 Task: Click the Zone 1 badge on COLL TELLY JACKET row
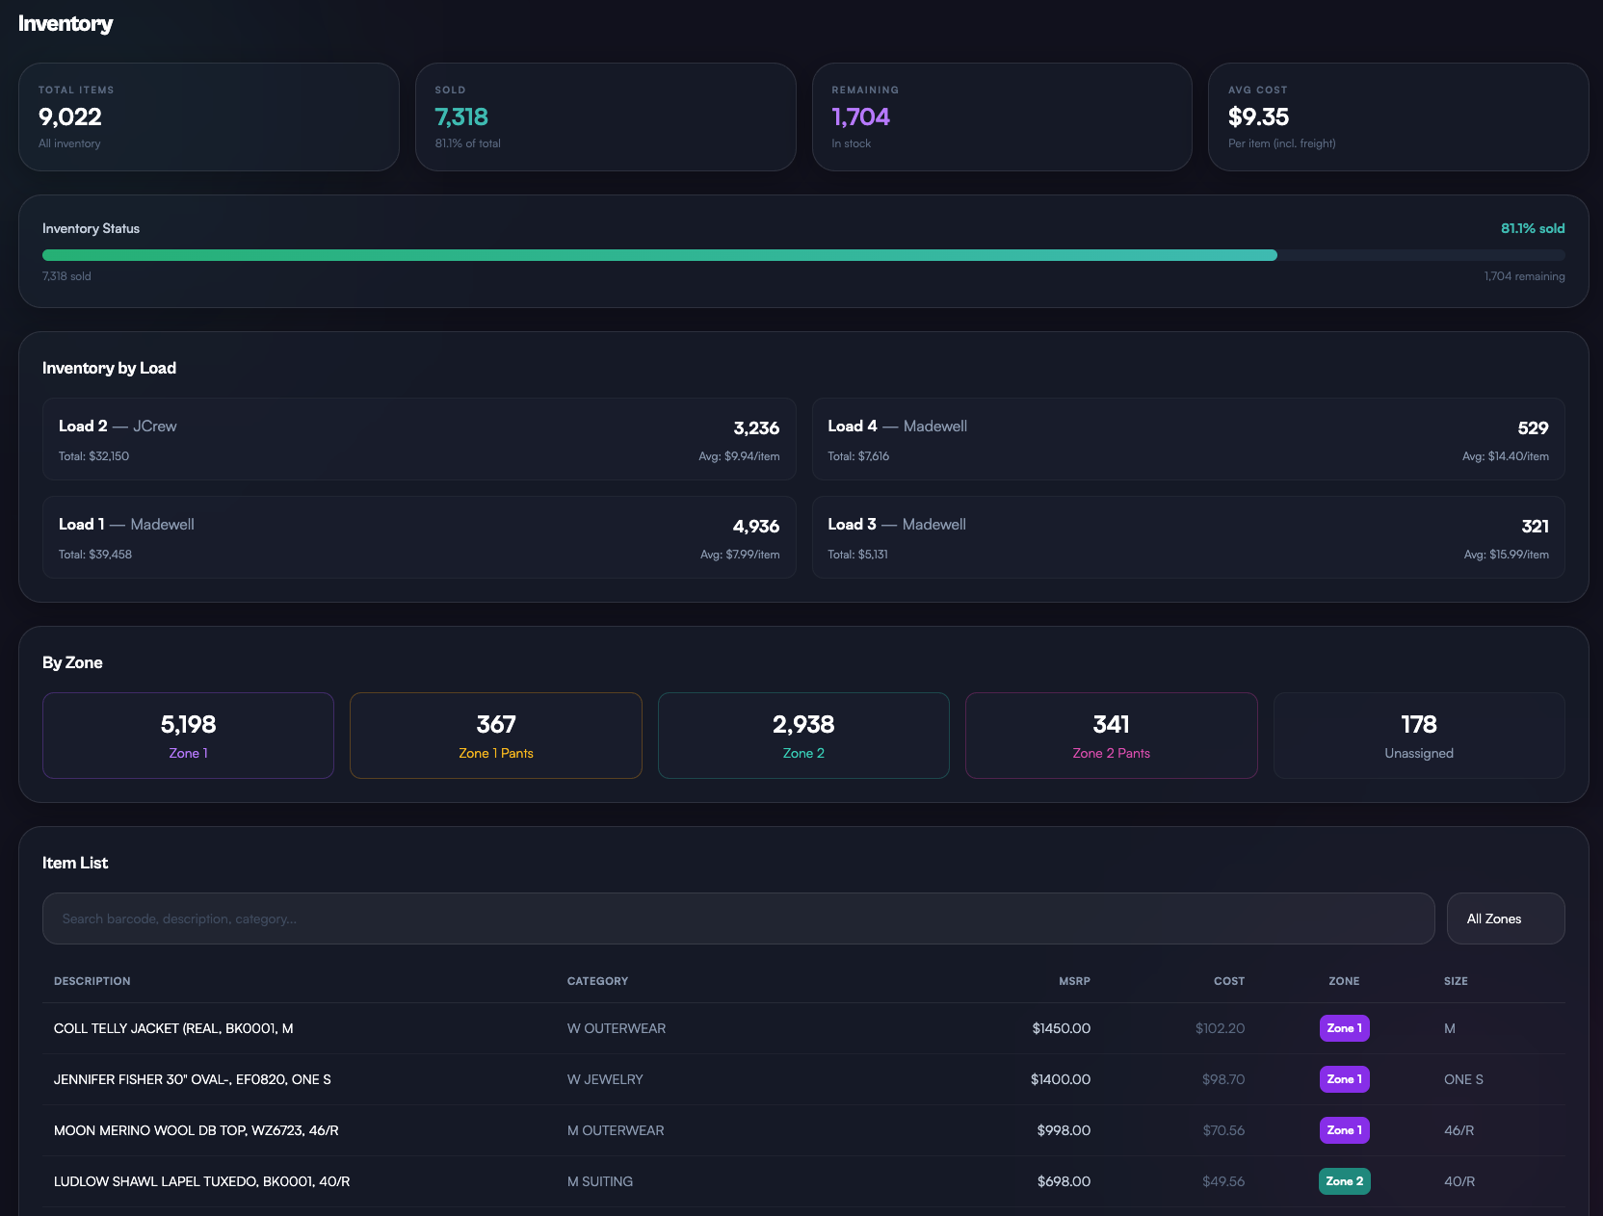click(1344, 1028)
